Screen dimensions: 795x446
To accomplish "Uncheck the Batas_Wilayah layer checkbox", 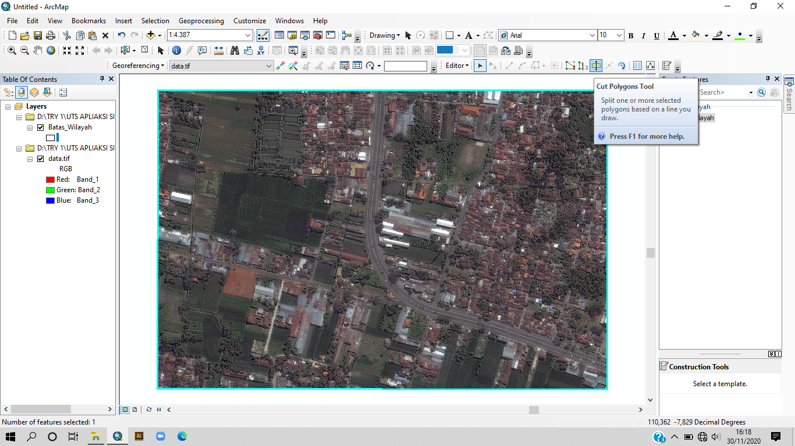I will click(41, 127).
